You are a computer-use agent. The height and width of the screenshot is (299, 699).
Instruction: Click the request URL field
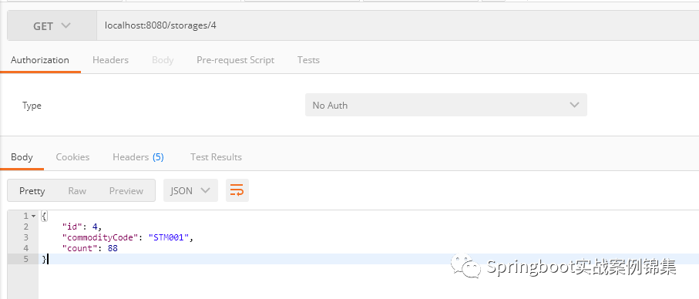point(398,26)
